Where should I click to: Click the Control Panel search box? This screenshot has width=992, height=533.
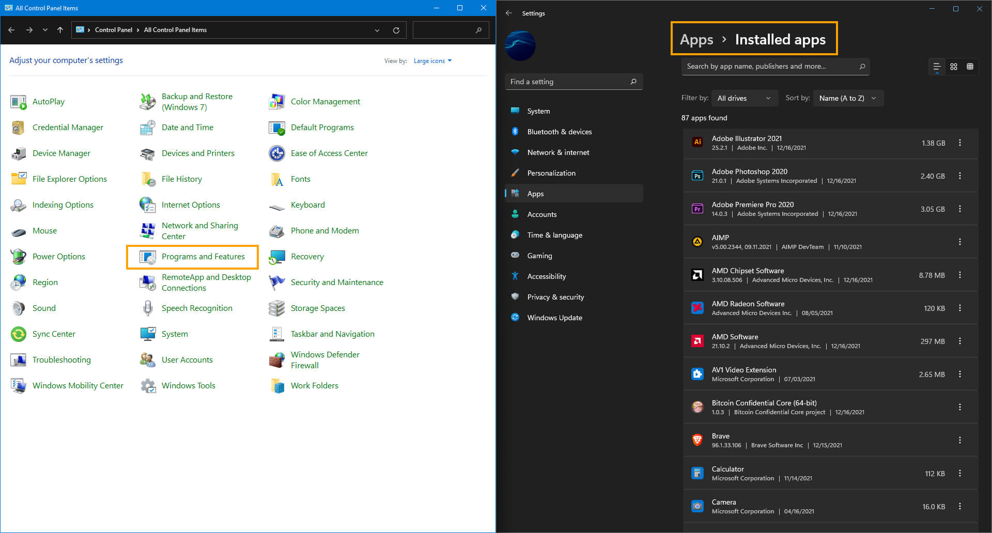point(451,30)
